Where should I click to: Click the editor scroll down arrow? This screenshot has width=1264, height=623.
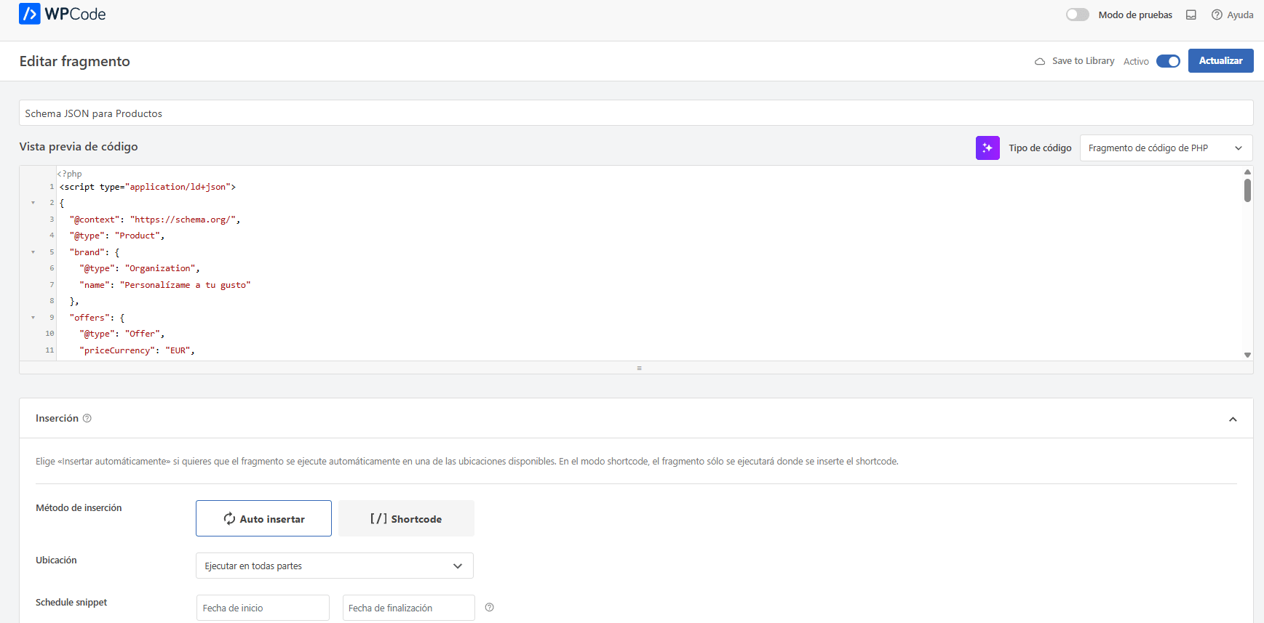pos(1247,355)
